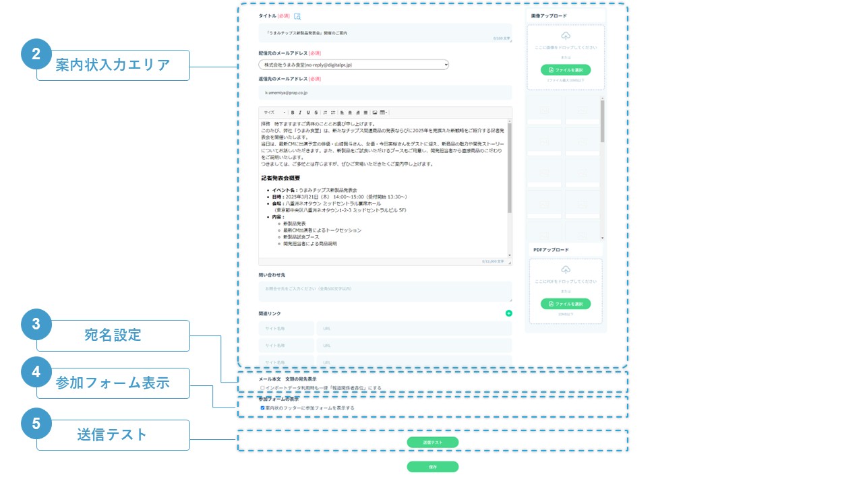The image size is (863, 485).
Task: Click ファイルを選択 under PDFアップロード
Action: click(565, 304)
